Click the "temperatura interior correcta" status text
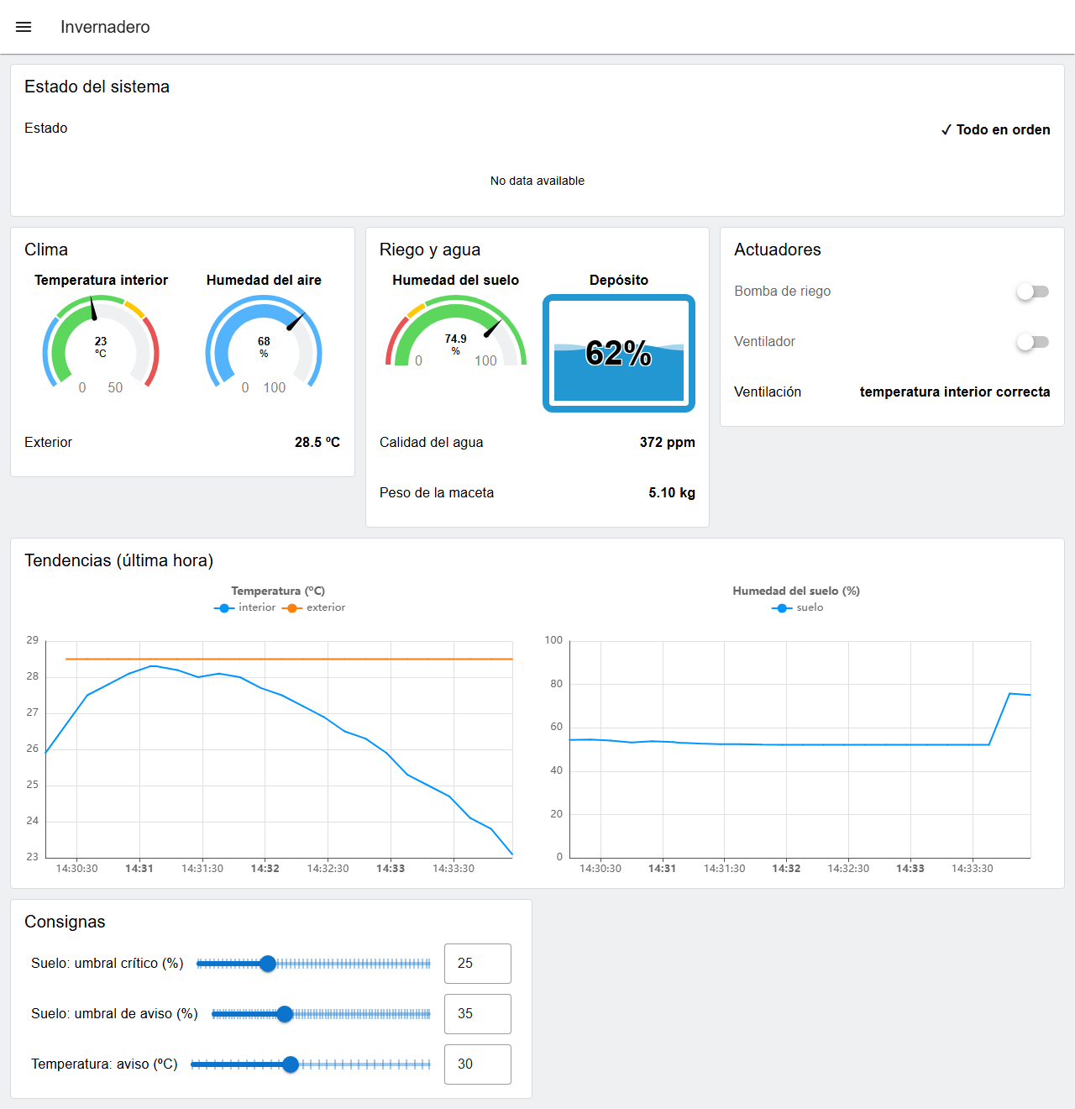The image size is (1075, 1109). coord(955,392)
